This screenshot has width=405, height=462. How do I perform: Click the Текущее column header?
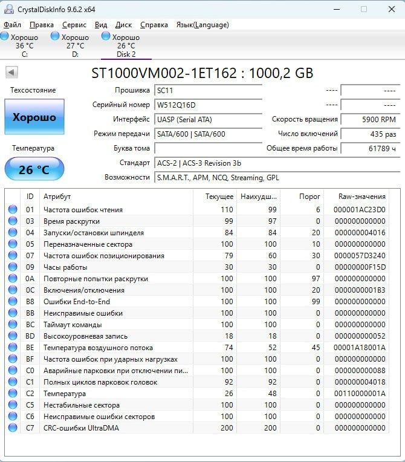point(215,197)
